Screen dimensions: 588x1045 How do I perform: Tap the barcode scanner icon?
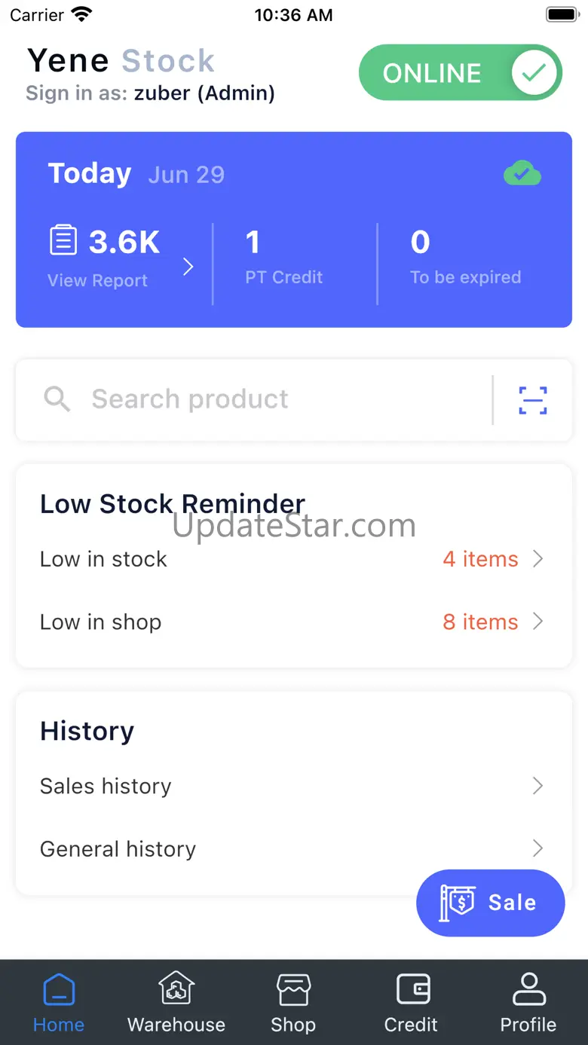(532, 400)
